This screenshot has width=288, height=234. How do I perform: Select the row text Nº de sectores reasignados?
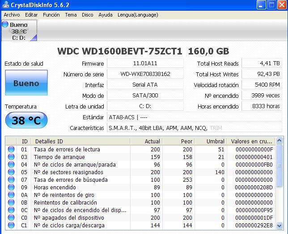point(68,172)
